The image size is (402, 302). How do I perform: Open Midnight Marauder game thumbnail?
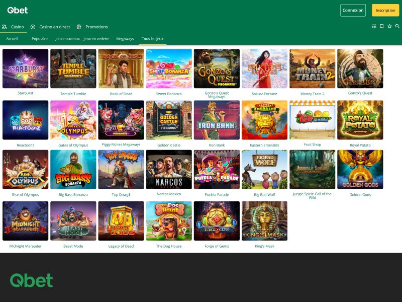26,221
